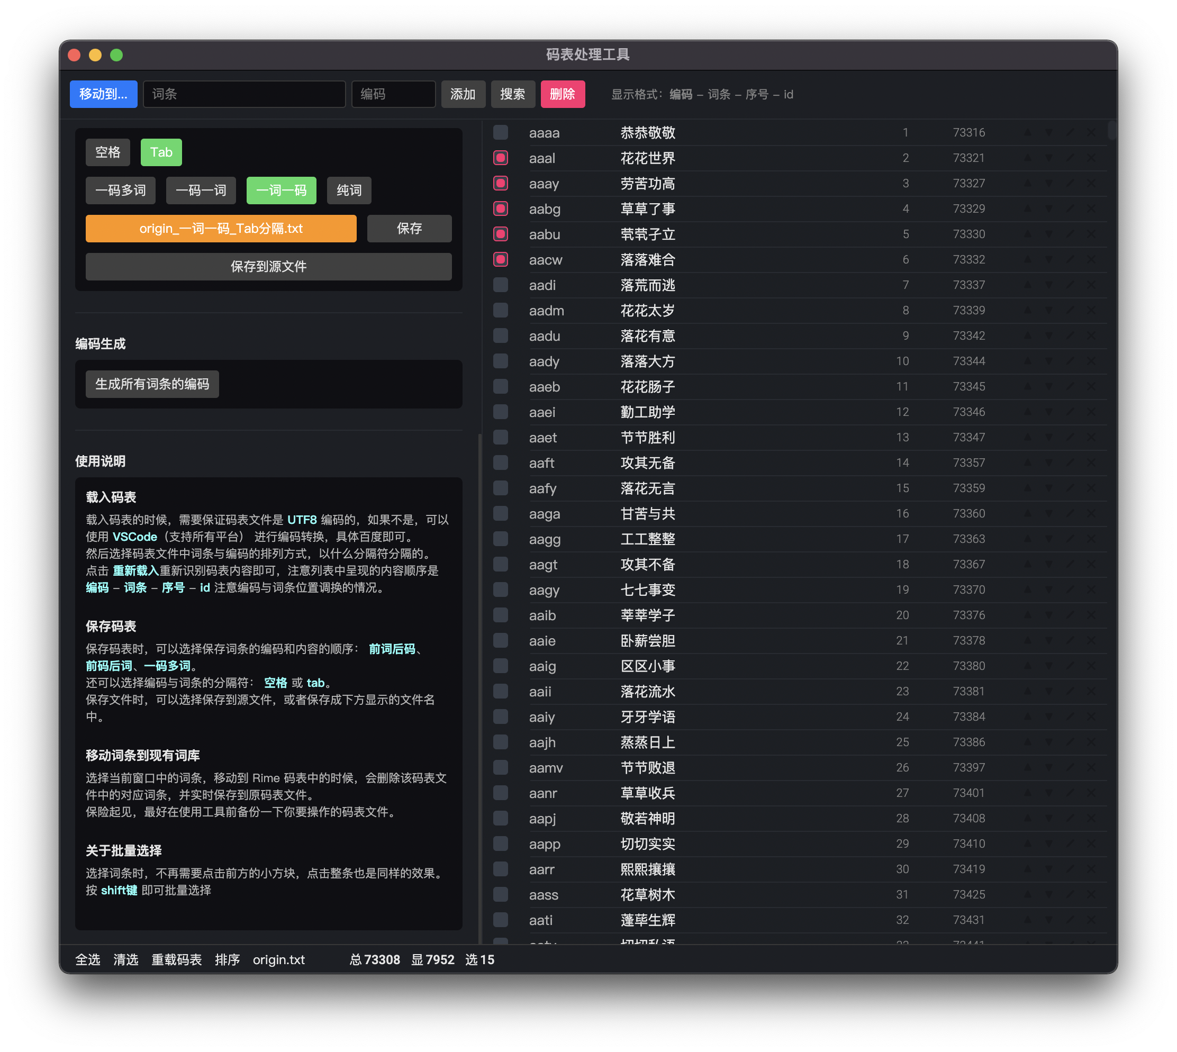Click the 搜索 button
1177x1052 pixels.
click(x=513, y=94)
